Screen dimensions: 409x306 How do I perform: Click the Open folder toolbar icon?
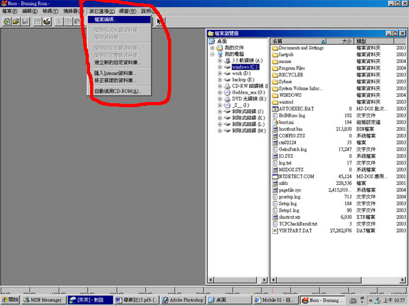tap(16, 22)
